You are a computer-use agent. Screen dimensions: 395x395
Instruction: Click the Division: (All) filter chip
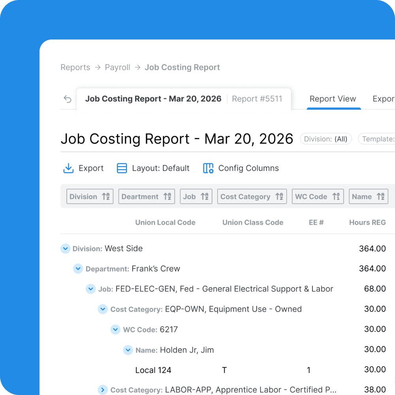325,139
